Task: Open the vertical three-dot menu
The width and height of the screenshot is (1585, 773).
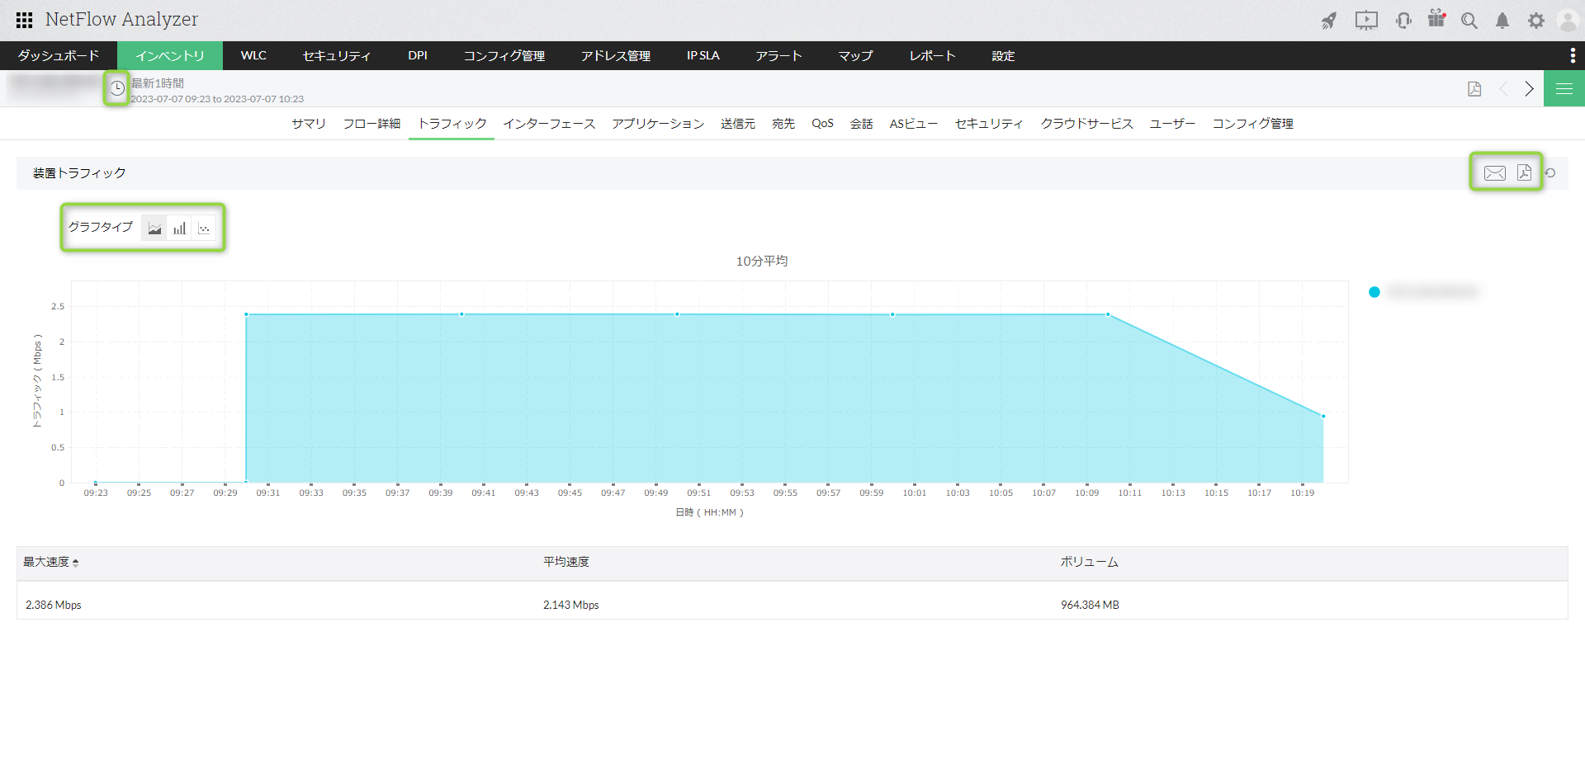Action: pyautogui.click(x=1573, y=55)
